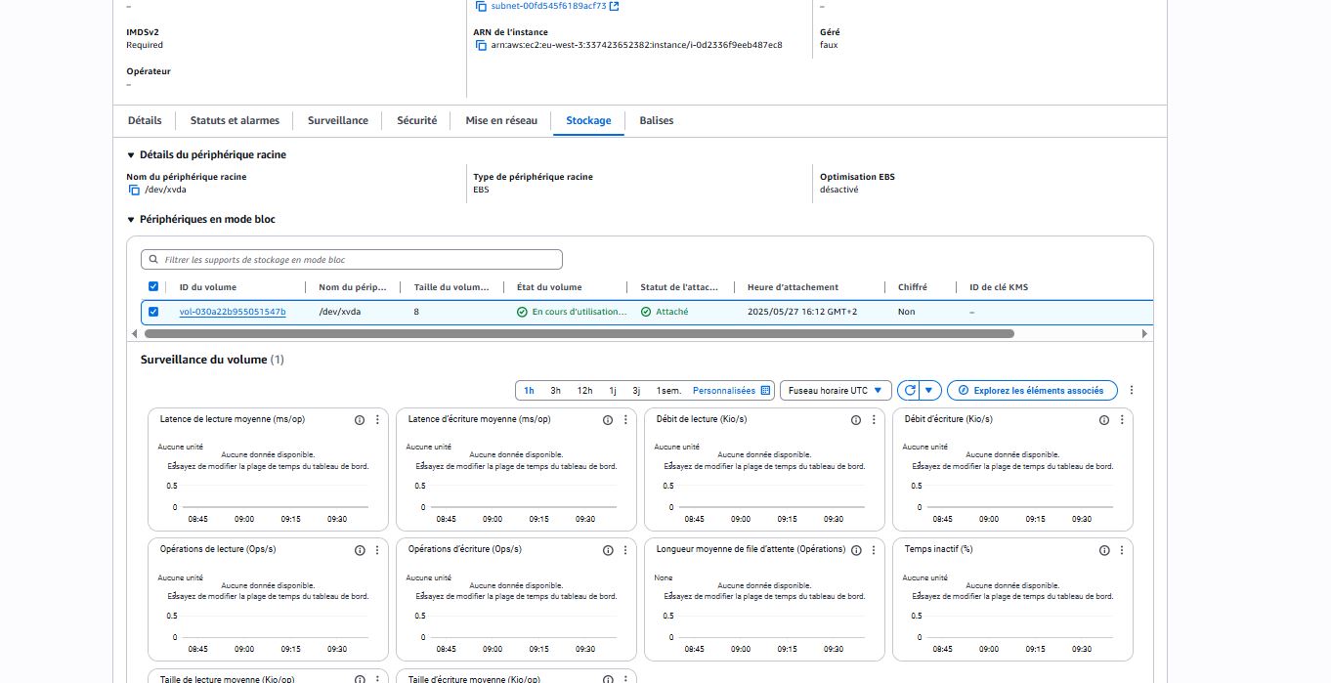
Task: Open the Sécurité tab
Action: (x=416, y=121)
